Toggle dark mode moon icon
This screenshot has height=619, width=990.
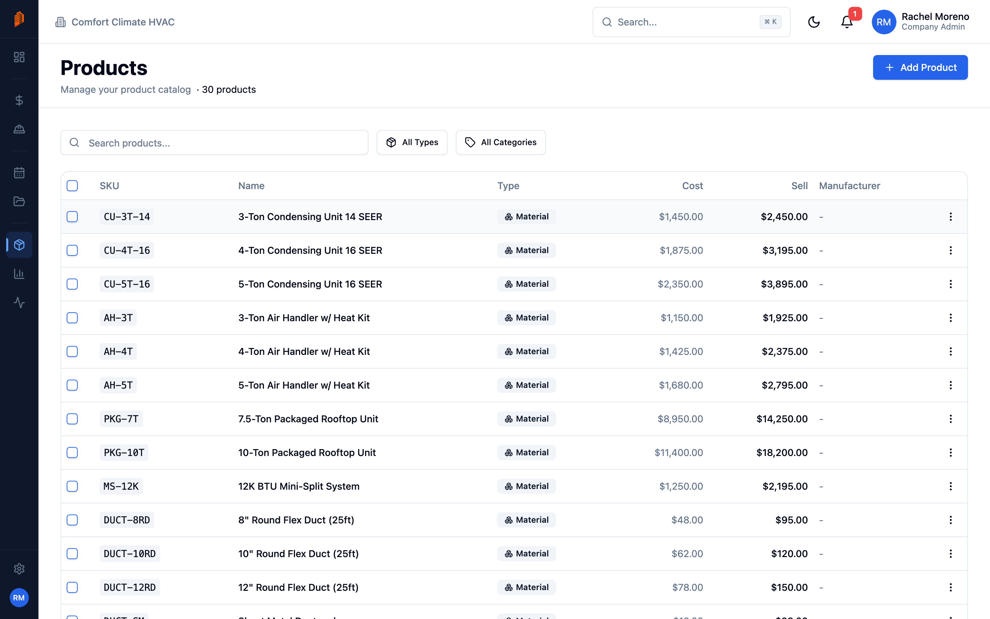click(x=814, y=22)
